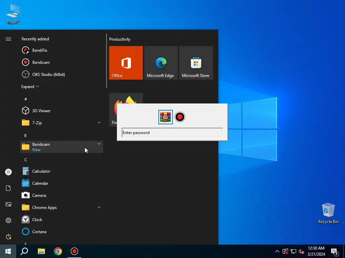Open the Microsoft Store tile
345x258 pixels.
click(x=196, y=63)
